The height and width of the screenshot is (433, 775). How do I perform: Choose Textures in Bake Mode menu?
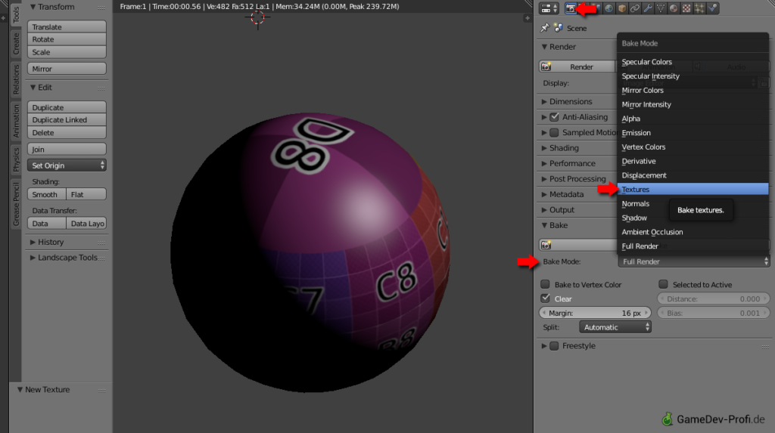click(x=693, y=189)
